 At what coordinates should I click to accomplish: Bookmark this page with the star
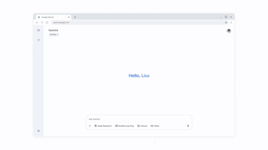226,22
